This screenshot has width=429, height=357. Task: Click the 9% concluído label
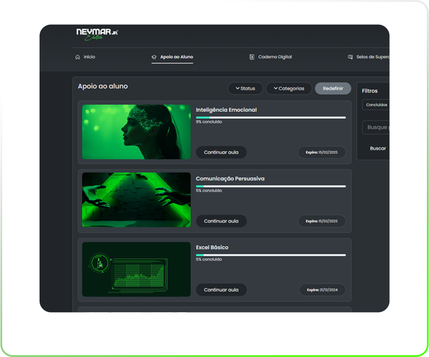208,122
